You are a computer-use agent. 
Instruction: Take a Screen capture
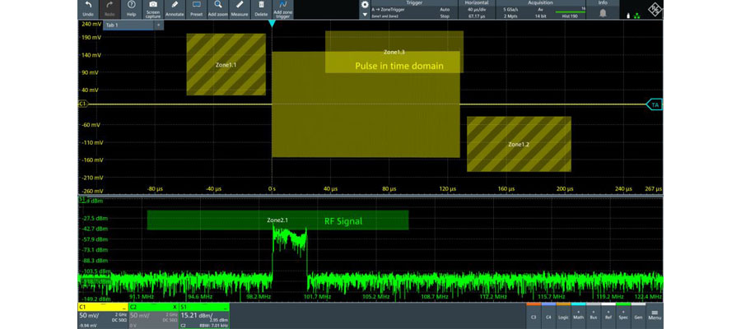click(153, 9)
